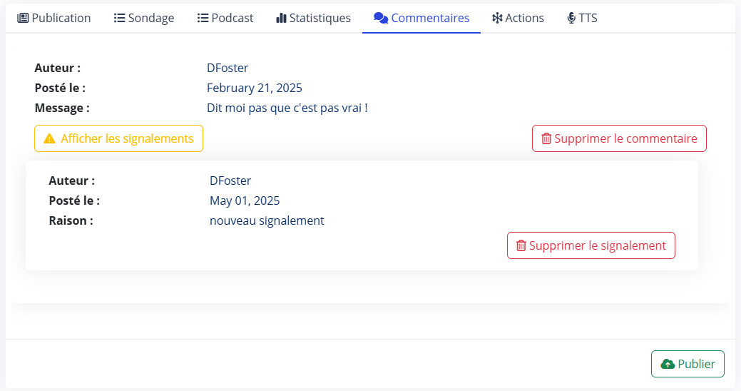Image resolution: width=741 pixels, height=391 pixels.
Task: Click the microphone icon for TTS
Action: [571, 18]
